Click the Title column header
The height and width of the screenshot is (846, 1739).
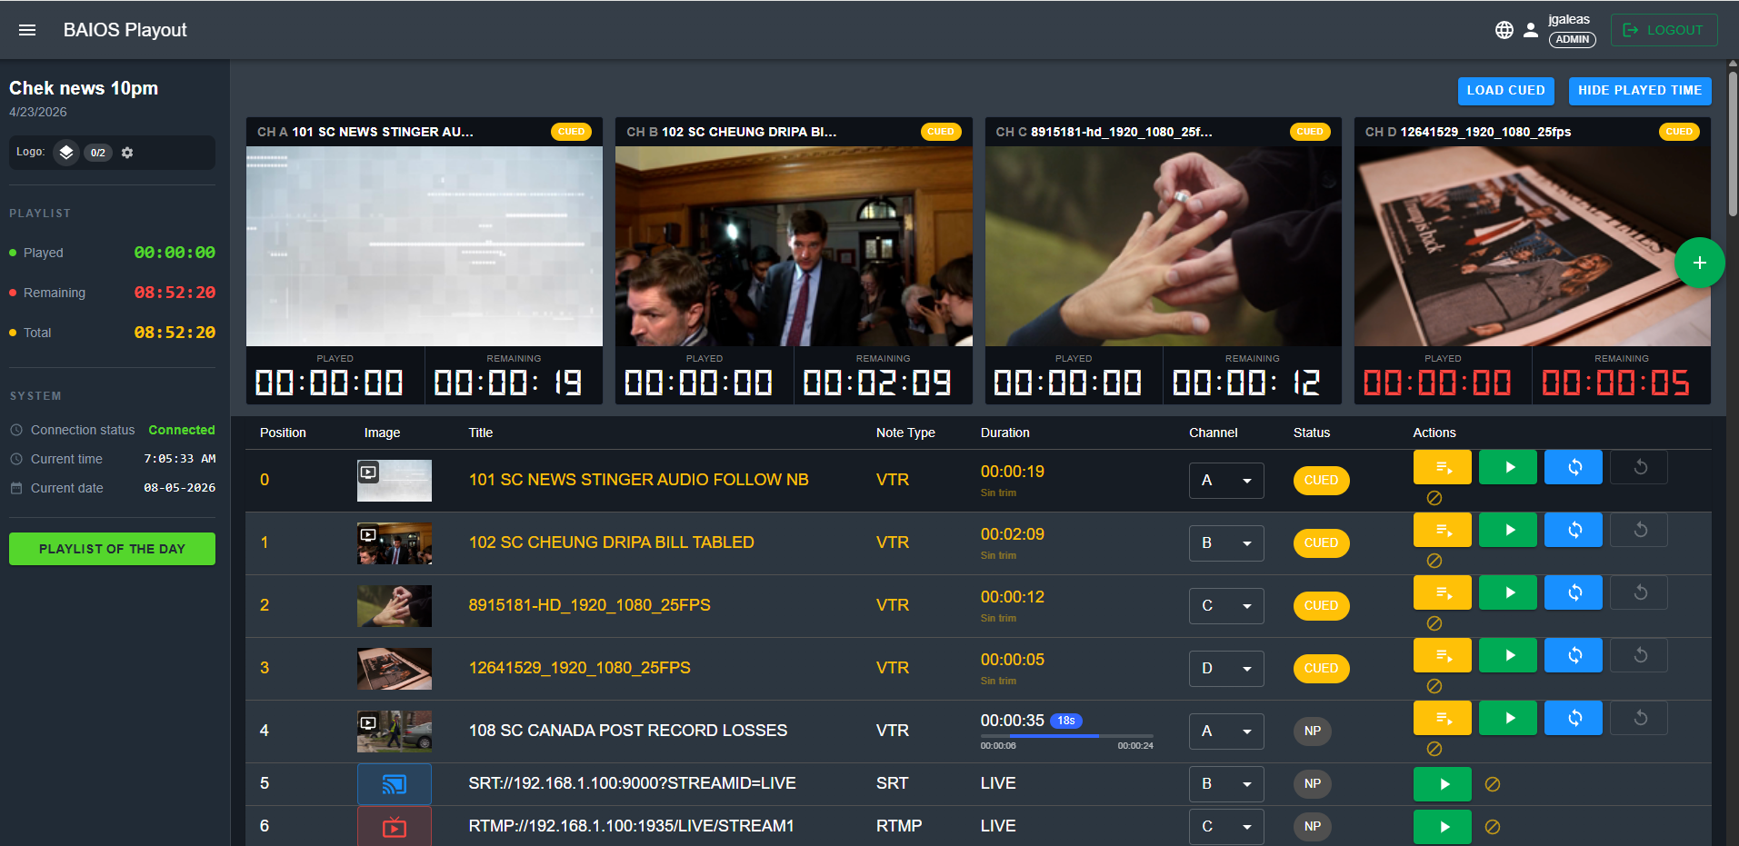tap(481, 433)
